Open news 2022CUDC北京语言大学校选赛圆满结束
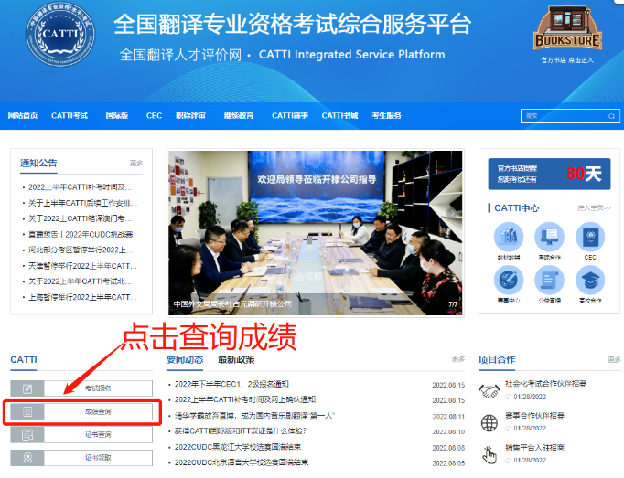Screen dimensions: 624x478 pyautogui.click(x=242, y=462)
